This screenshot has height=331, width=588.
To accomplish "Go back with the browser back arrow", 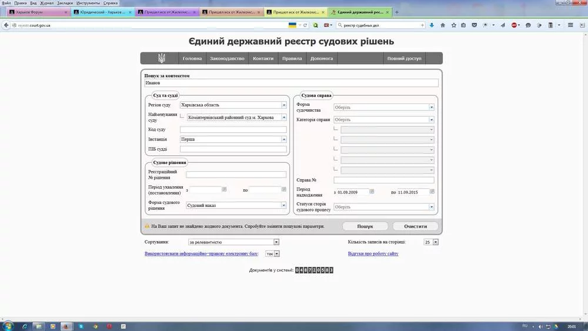I will tap(6, 25).
